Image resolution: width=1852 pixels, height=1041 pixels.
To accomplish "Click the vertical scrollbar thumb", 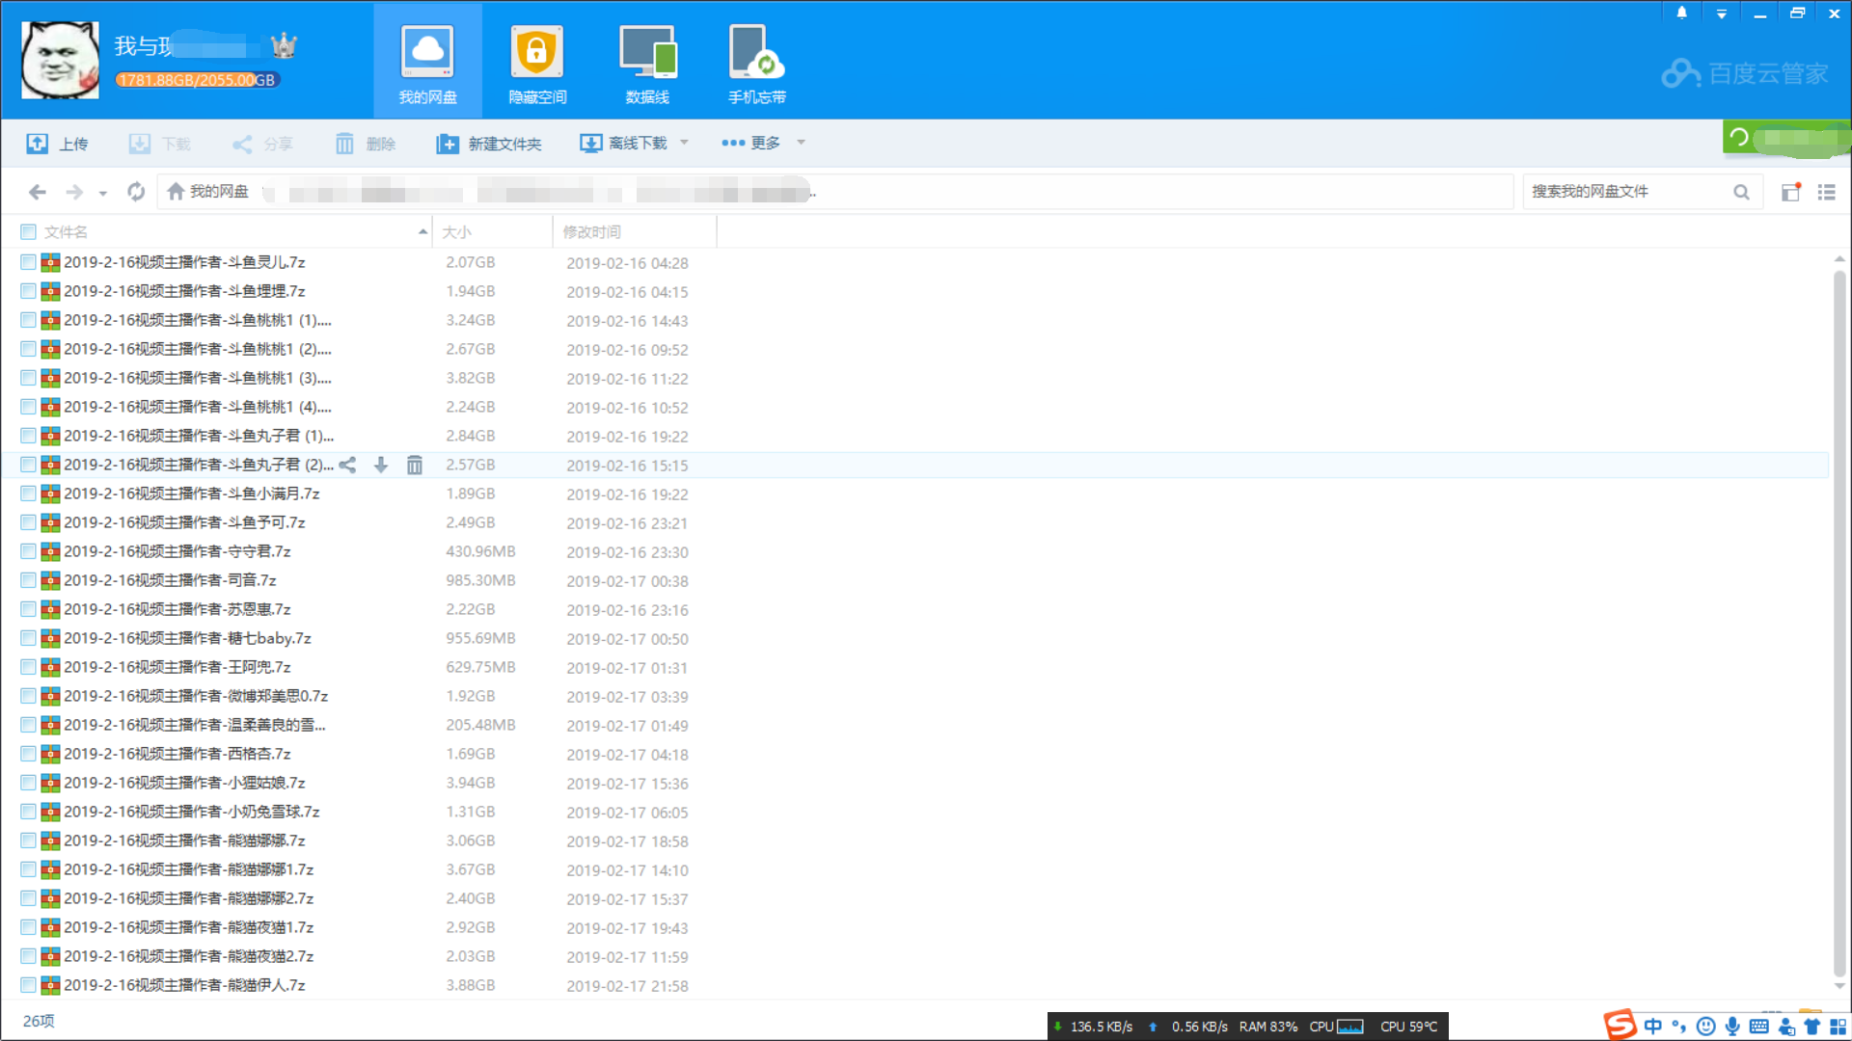I will pyautogui.click(x=1839, y=623).
